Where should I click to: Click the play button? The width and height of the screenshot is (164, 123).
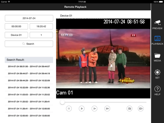tap(82, 109)
